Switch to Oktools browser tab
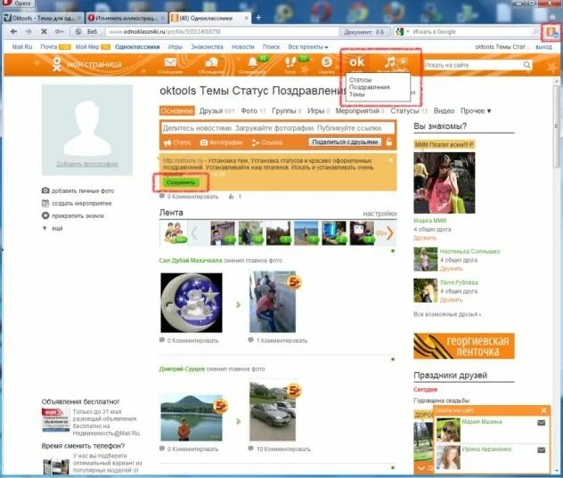Viewport: 563px width, 478px height. click(x=43, y=18)
